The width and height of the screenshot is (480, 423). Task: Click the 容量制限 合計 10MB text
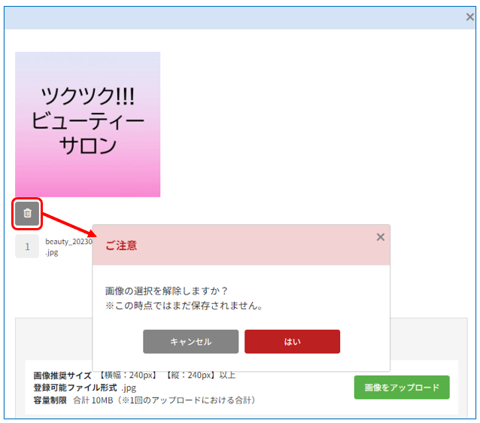(73, 400)
